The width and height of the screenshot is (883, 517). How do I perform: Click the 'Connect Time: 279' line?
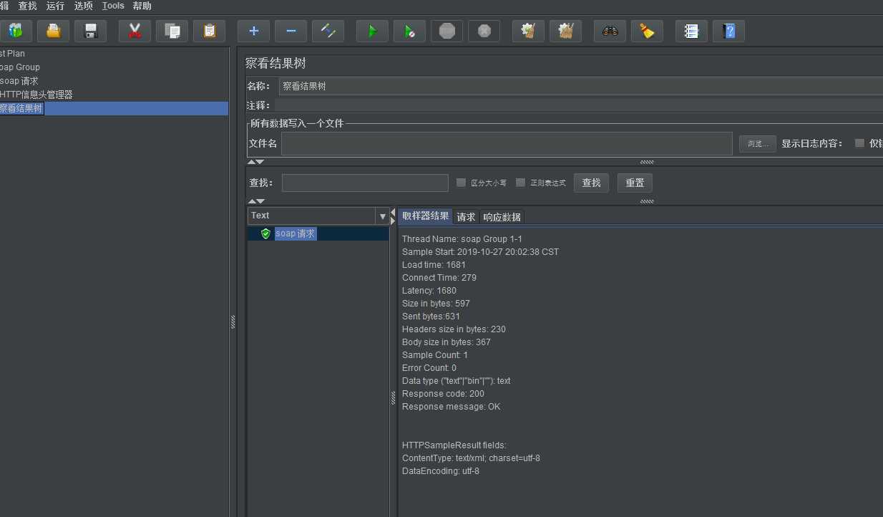[439, 278]
